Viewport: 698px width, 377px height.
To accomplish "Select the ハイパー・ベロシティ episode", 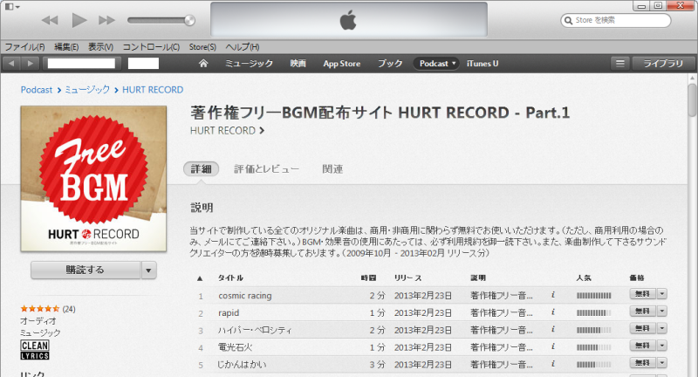I will (255, 330).
